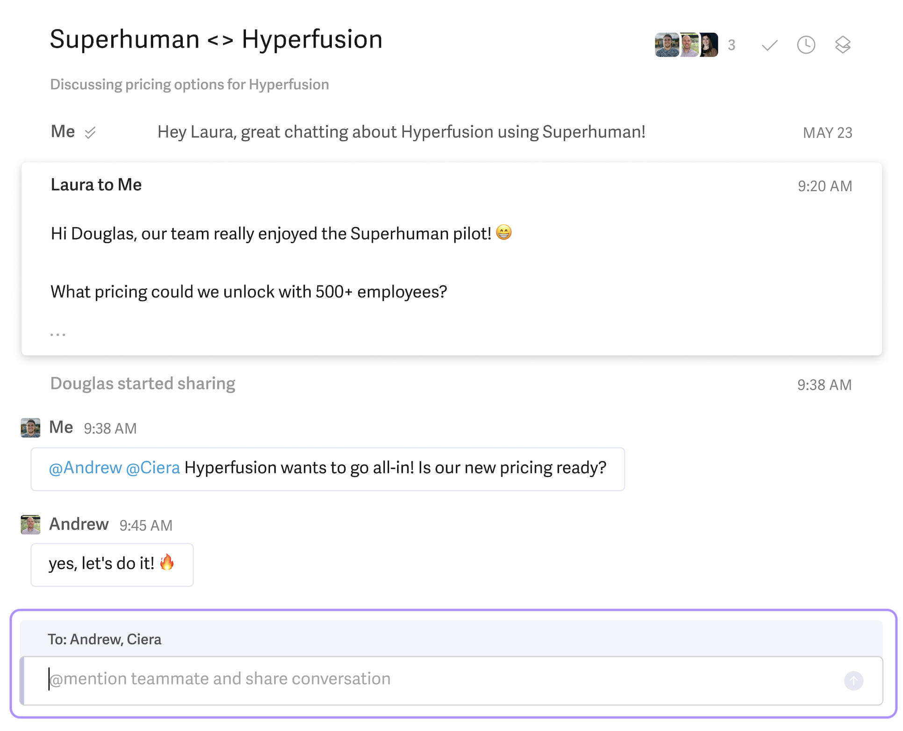Click 'Is our new pricing ready?' comment bubble
Screen dimensions: 903x731
[328, 469]
